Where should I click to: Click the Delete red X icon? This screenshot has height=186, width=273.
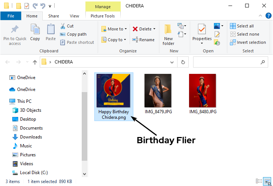tap(135, 29)
